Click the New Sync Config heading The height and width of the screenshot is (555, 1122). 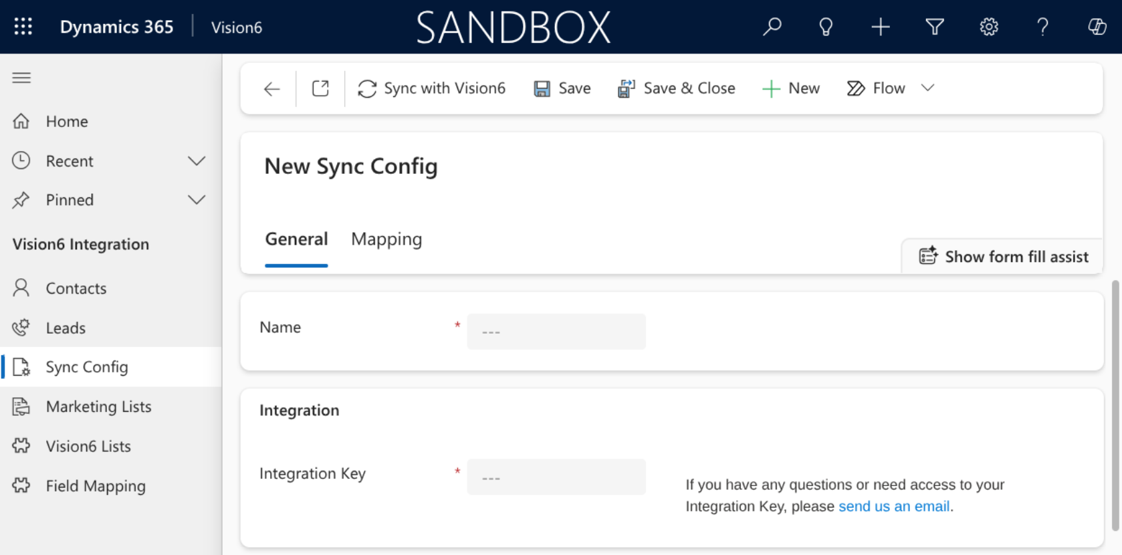[351, 166]
